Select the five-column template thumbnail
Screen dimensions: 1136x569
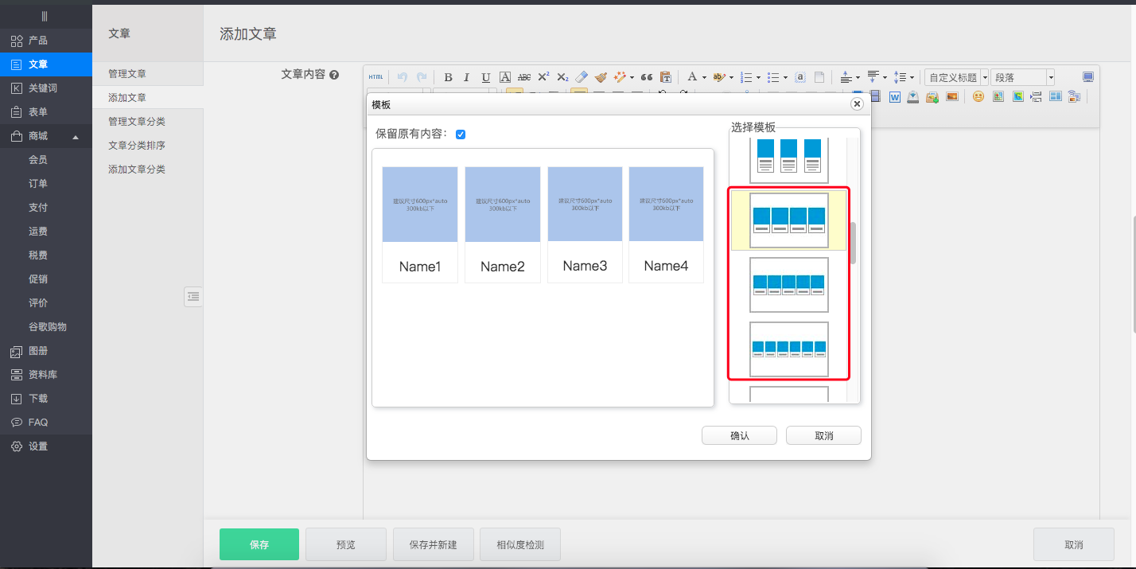[x=788, y=285]
